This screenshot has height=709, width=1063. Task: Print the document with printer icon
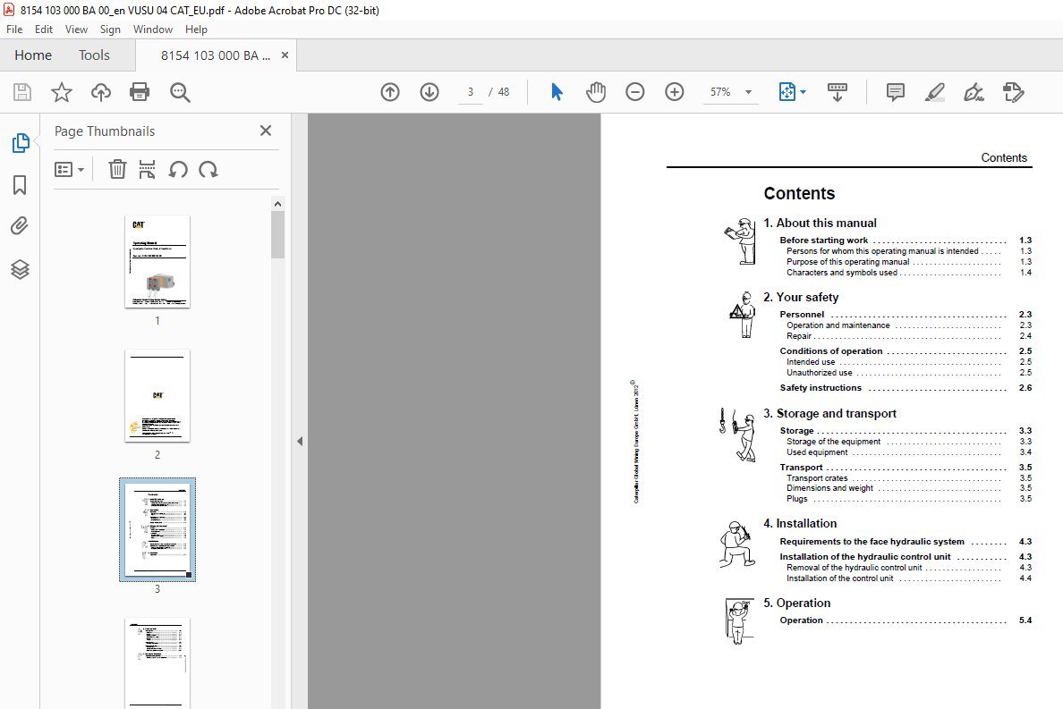[140, 92]
